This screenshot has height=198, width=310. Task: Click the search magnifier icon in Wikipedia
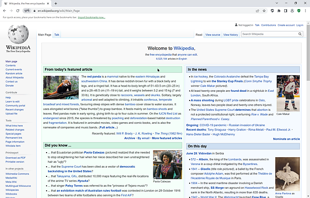(x=300, y=34)
